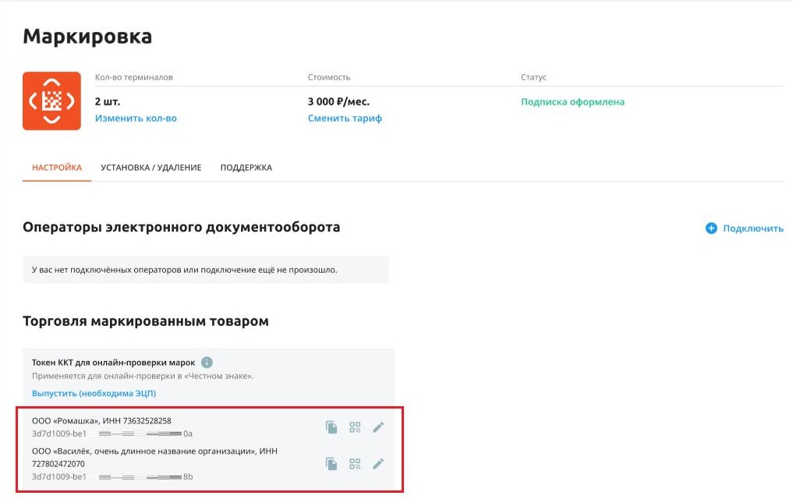793x499 pixels.
Task: Switch to Установка / Удаление tab
Action: tap(150, 168)
